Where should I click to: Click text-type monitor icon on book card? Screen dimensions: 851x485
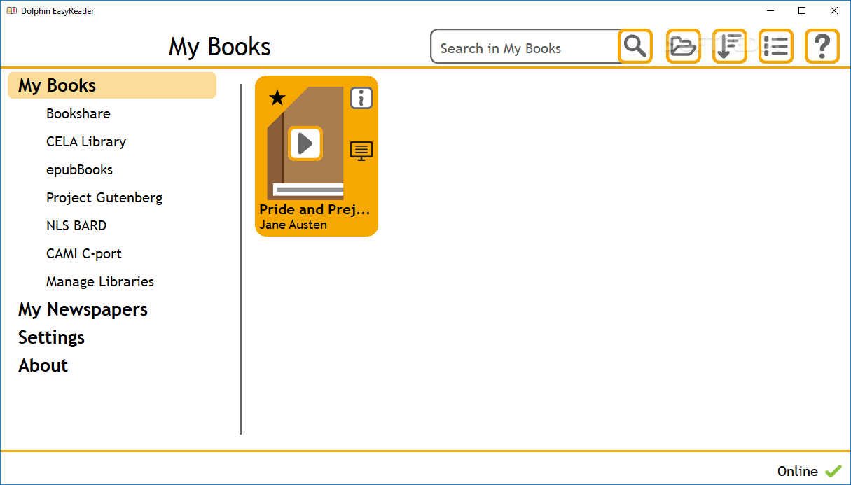[x=361, y=150]
